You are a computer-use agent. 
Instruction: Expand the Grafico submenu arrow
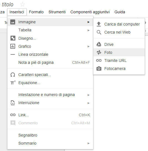pos(88,47)
